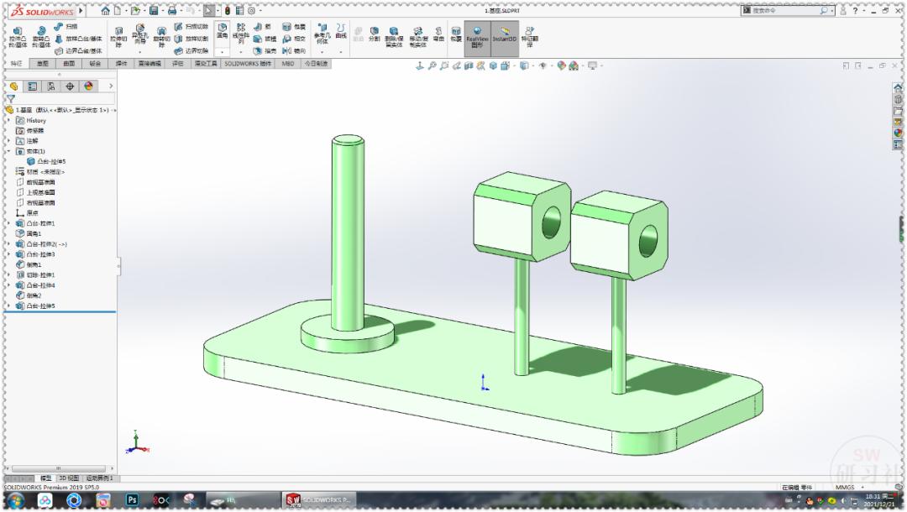The height and width of the screenshot is (512, 907).
Task: Select the Swept Boss/Base (扫描) tool
Action: coord(56,26)
